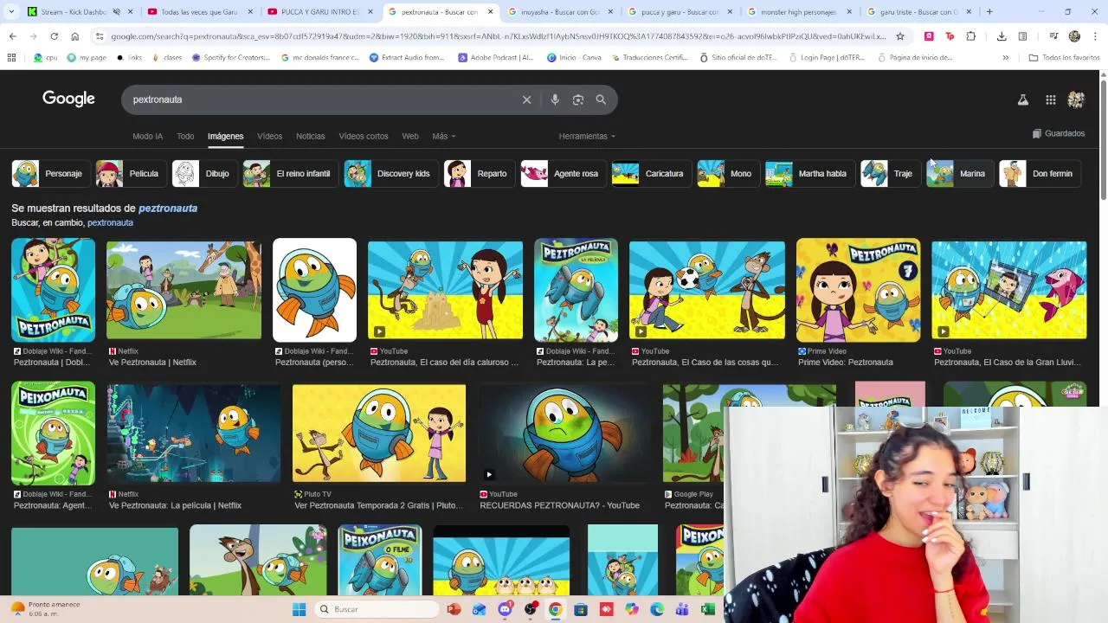Filter images by Personaje chip
The height and width of the screenshot is (623, 1108).
pos(49,173)
